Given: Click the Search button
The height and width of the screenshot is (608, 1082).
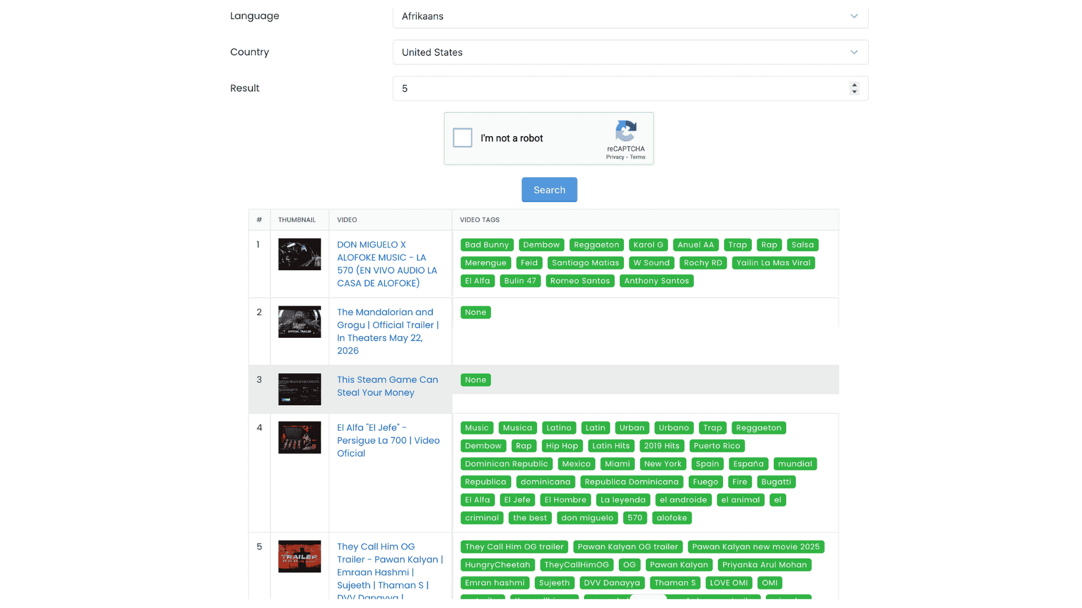Looking at the screenshot, I should click(x=549, y=190).
